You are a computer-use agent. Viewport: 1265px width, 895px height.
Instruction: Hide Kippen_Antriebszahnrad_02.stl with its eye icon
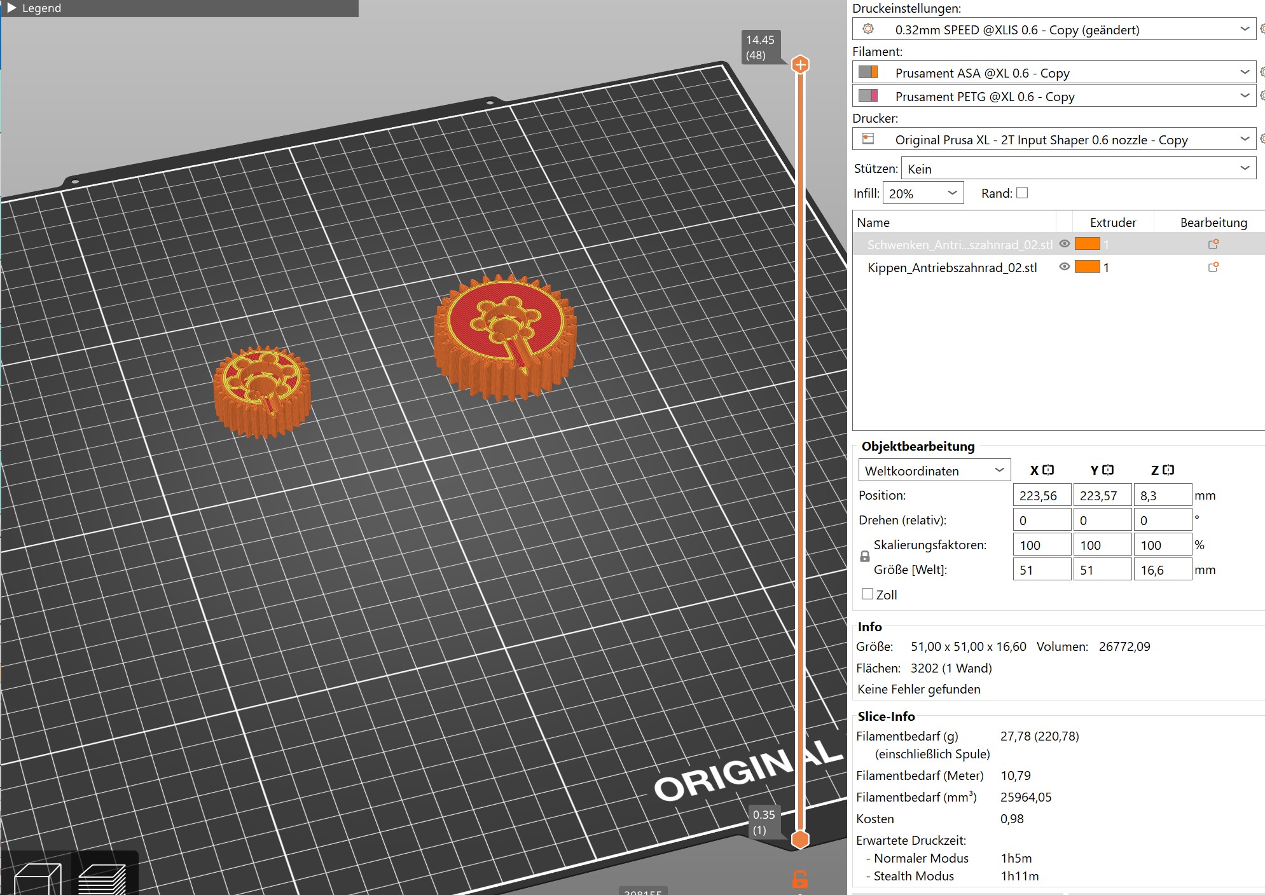click(x=1064, y=267)
